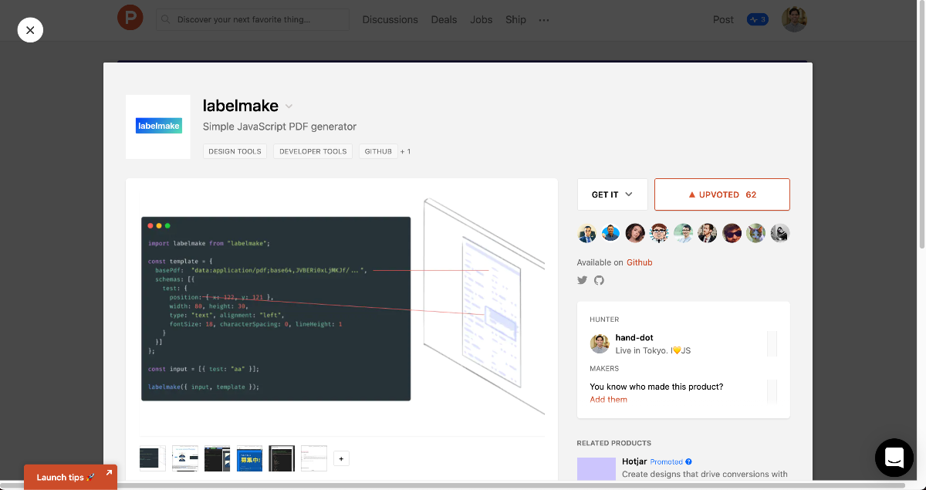Open the Hotjar related product
This screenshot has width=926, height=490.
click(636, 461)
